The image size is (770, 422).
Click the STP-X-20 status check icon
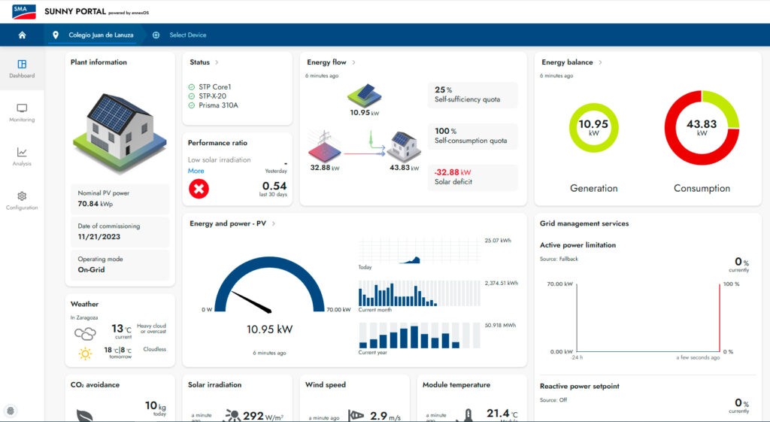(x=192, y=96)
